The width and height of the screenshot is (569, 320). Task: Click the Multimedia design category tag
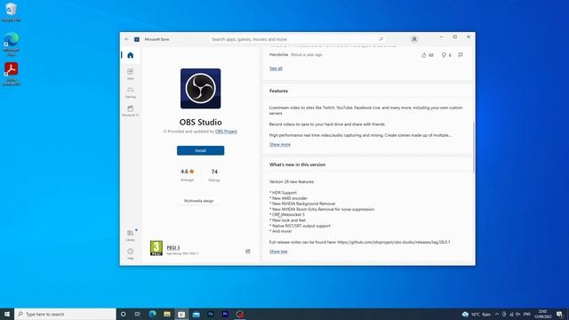[x=199, y=201]
